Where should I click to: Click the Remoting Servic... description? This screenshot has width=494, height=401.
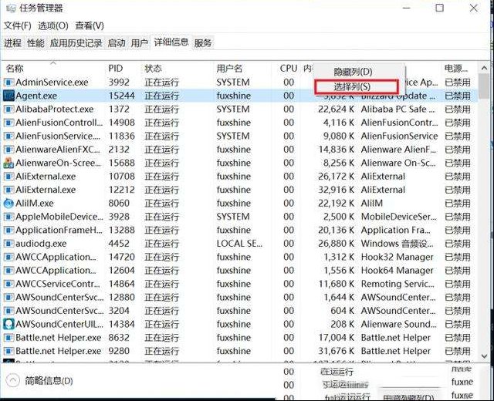point(398,284)
